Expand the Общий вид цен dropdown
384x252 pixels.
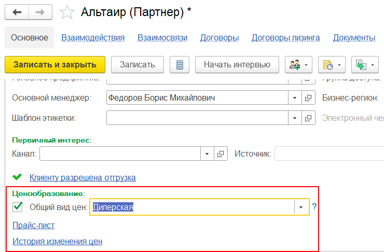coord(301,207)
